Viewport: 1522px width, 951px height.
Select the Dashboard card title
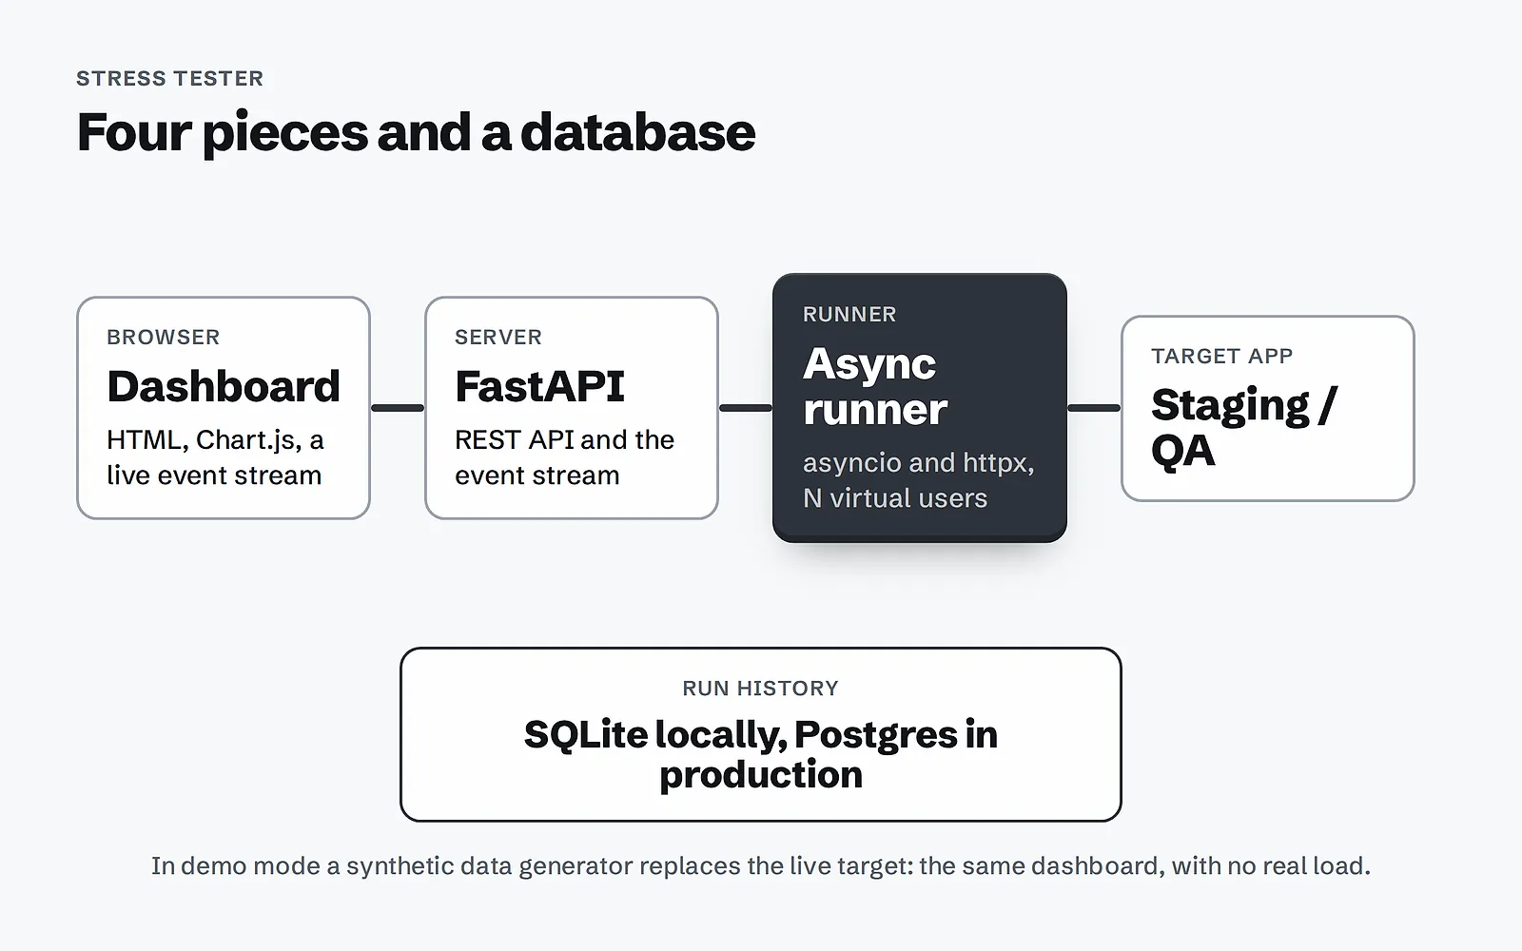(224, 386)
